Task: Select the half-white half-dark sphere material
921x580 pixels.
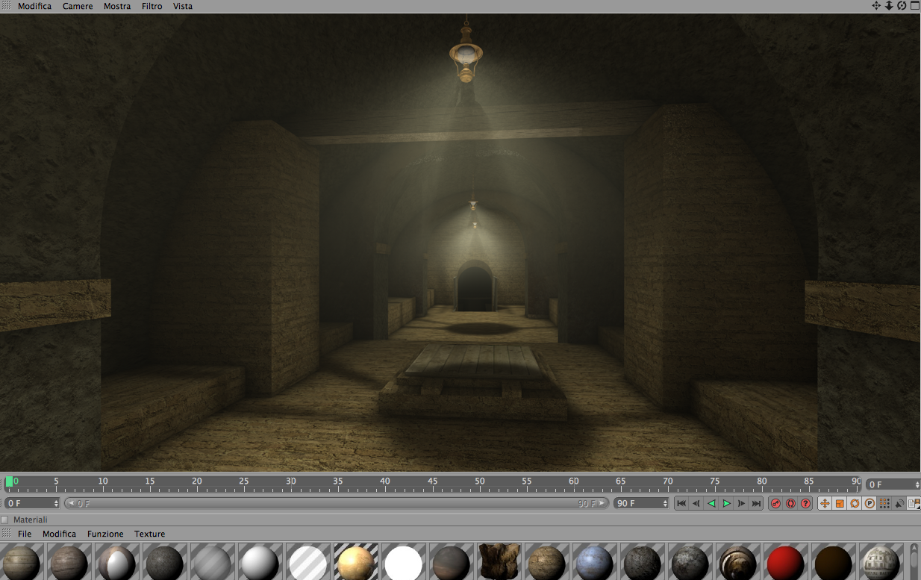Action: point(116,563)
